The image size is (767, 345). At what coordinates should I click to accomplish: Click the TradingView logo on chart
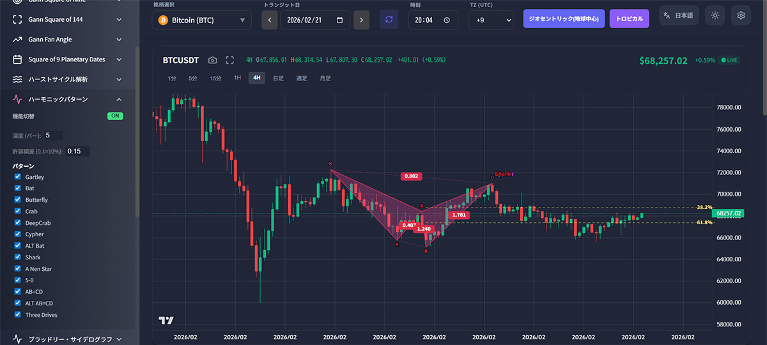tap(166, 321)
